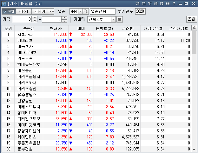Select the 디티알오토모 row name
The height and width of the screenshot is (153, 198).
coord(29,119)
